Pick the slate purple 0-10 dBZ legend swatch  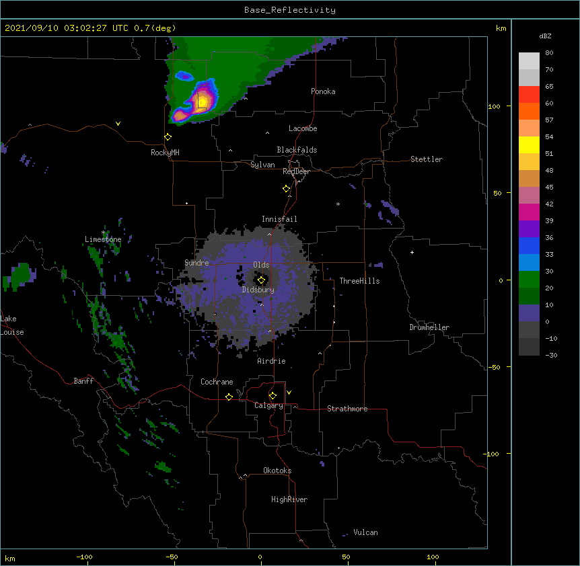pyautogui.click(x=529, y=313)
